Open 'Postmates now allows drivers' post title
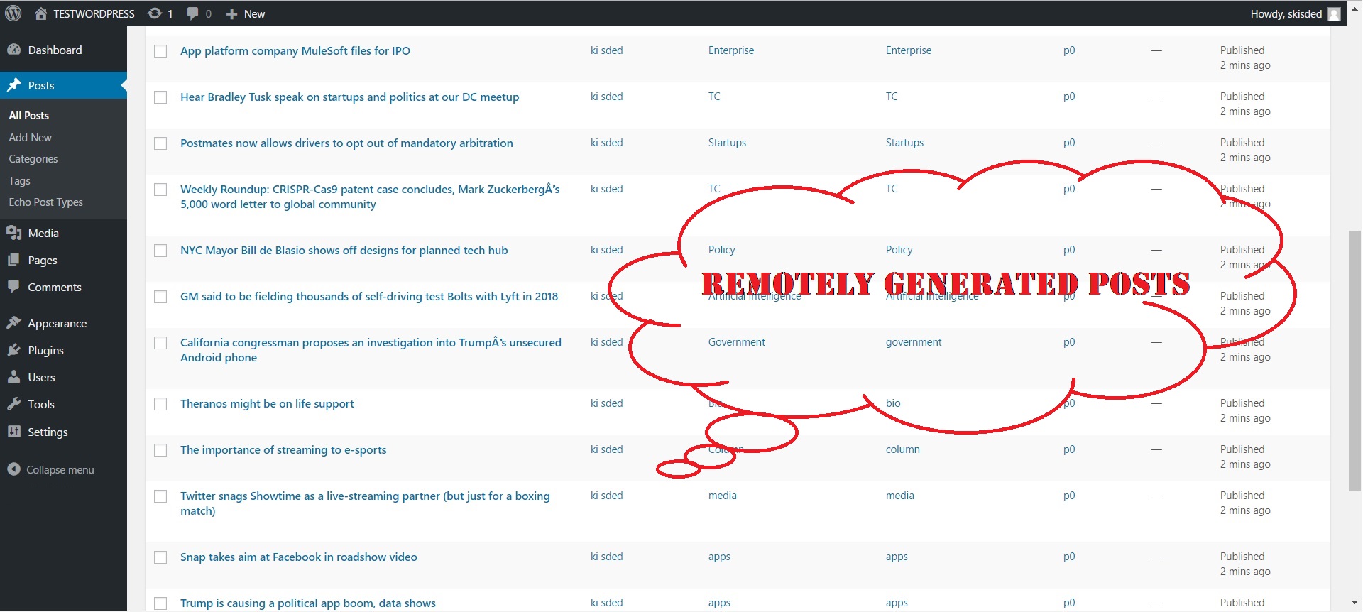Screen dimensions: 1363x612 346,143
